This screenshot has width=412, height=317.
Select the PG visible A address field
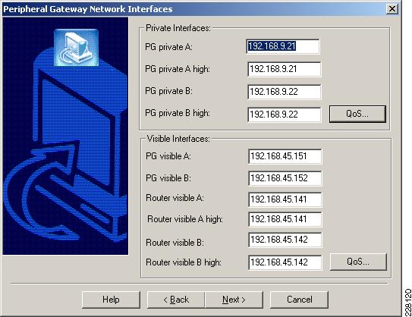(x=285, y=156)
